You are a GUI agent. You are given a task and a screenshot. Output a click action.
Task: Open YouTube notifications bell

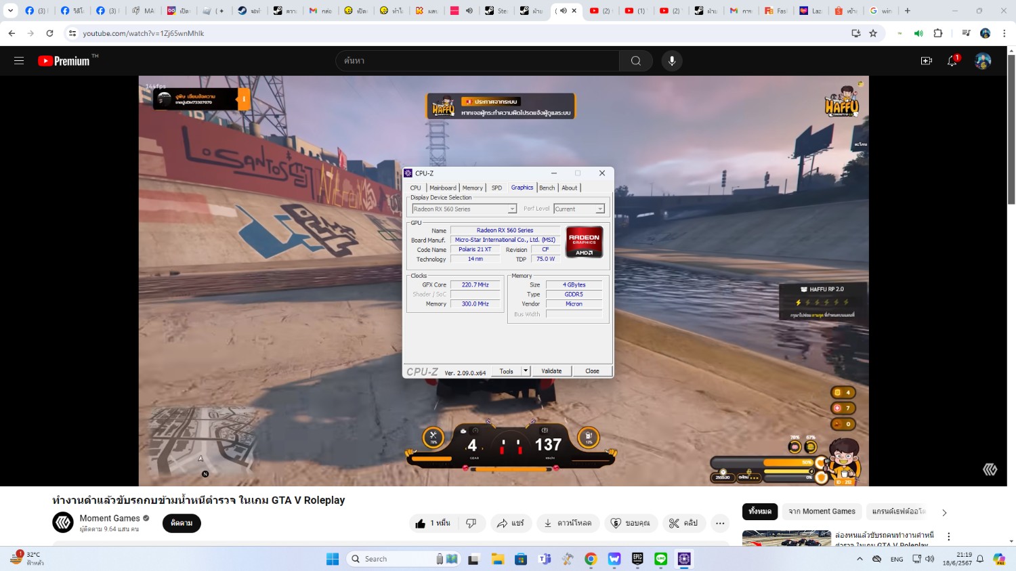(x=952, y=61)
